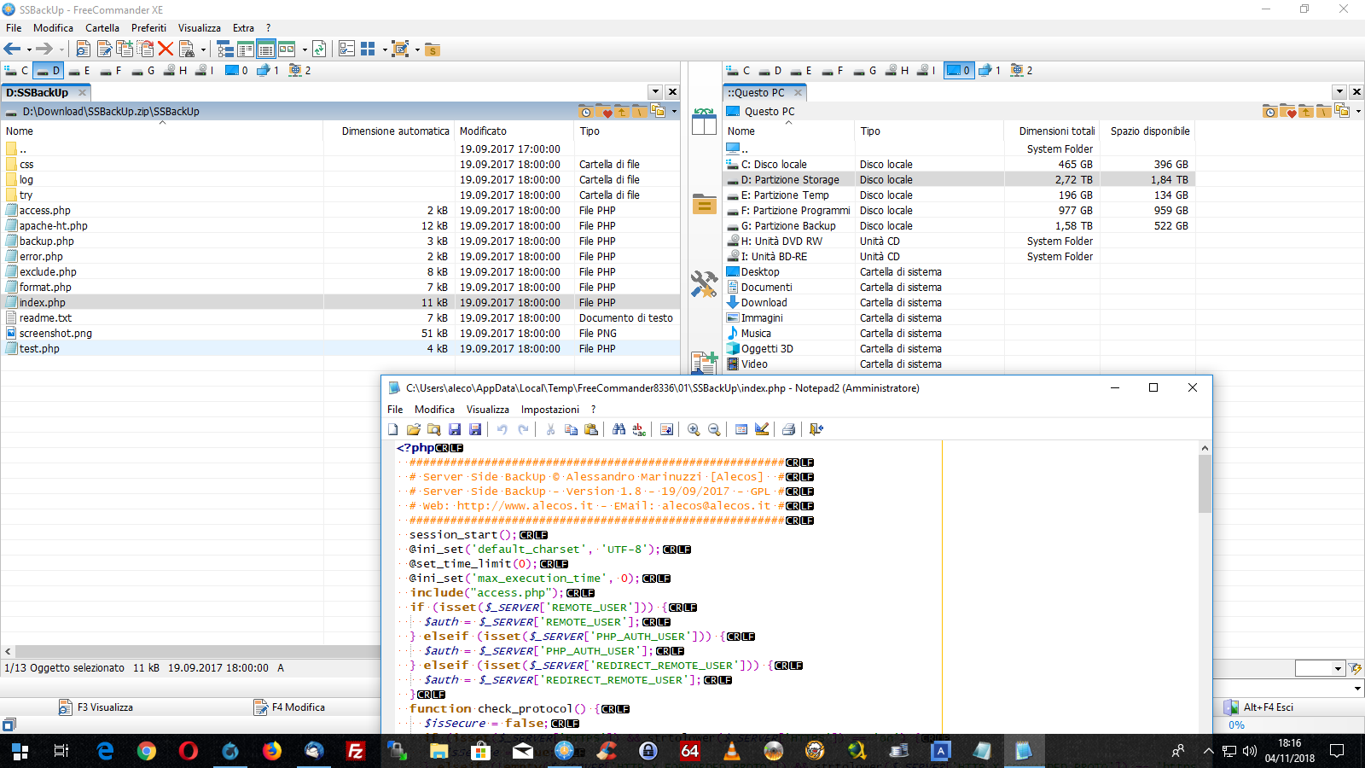Click the binoculars Find icon in Notepad2
This screenshot has height=768, width=1365.
(x=619, y=429)
